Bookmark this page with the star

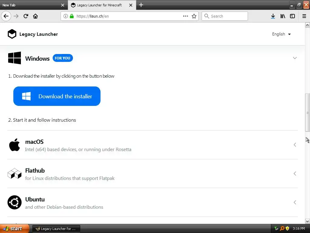pos(194,16)
